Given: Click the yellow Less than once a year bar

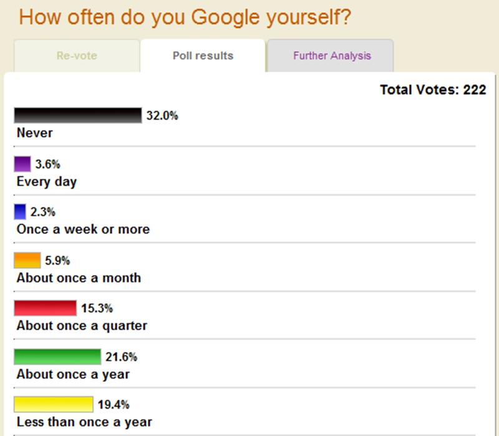Looking at the screenshot, I should 54,405.
